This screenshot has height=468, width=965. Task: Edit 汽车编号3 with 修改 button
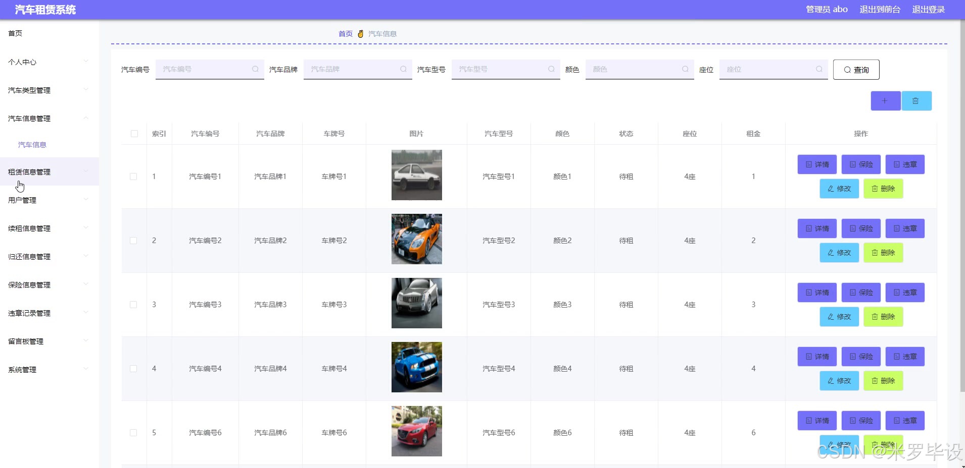(839, 317)
